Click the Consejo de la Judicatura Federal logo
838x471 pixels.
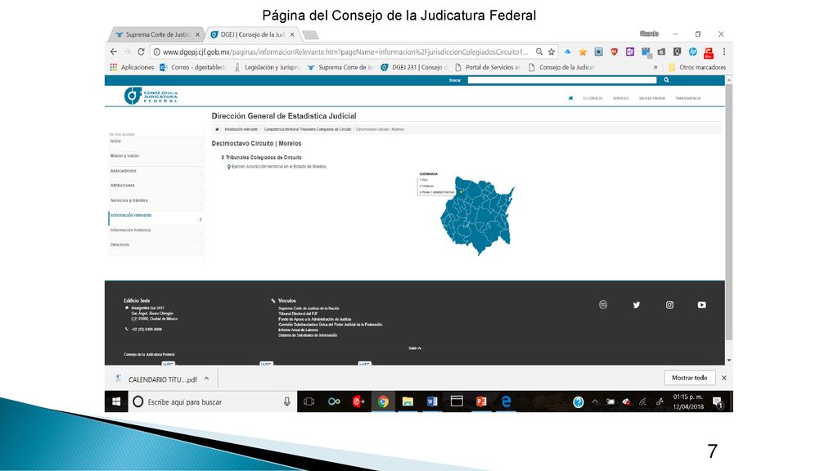(x=151, y=96)
